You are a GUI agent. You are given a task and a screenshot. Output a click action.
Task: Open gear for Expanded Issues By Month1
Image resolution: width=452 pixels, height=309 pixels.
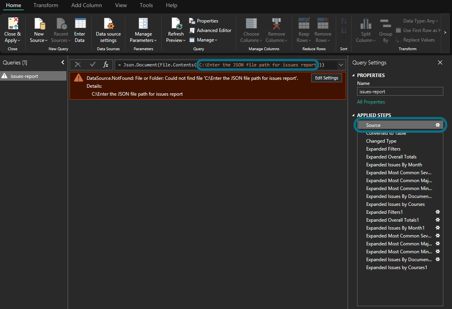pyautogui.click(x=438, y=228)
